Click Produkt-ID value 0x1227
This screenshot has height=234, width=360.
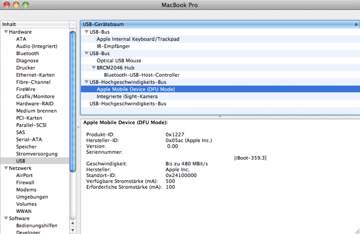(175, 135)
